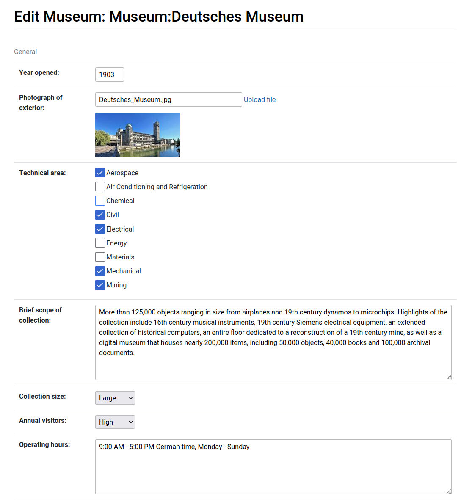The height and width of the screenshot is (502, 475).
Task: Click the Deutsches Museum exterior photo thumbnail
Action: tap(137, 135)
